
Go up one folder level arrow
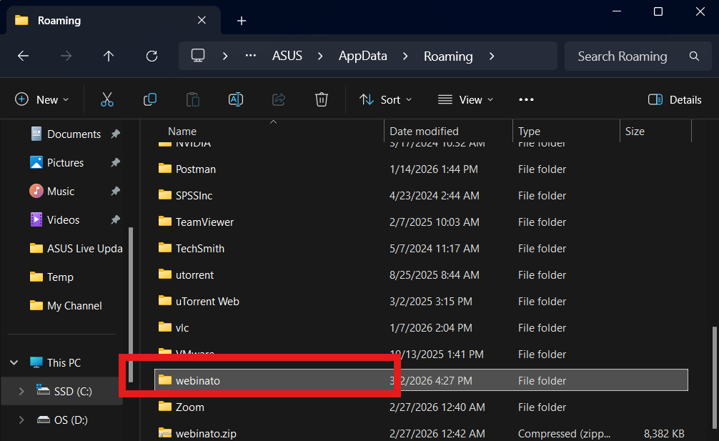109,56
